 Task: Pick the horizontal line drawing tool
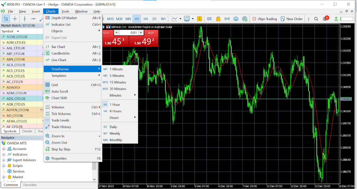[x=33, y=19]
